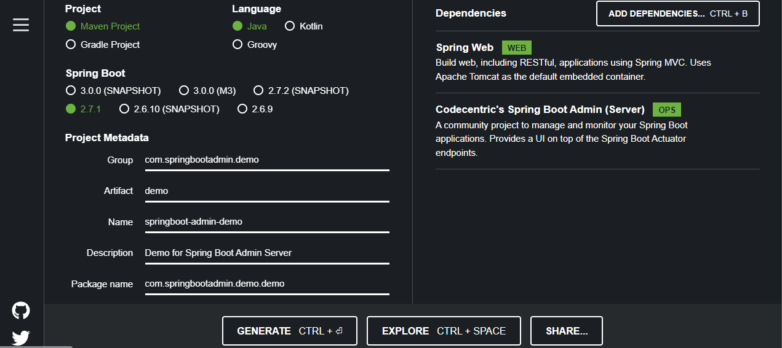Viewport: 782px width, 348px height.
Task: Open the GitHub icon link
Action: (21, 311)
